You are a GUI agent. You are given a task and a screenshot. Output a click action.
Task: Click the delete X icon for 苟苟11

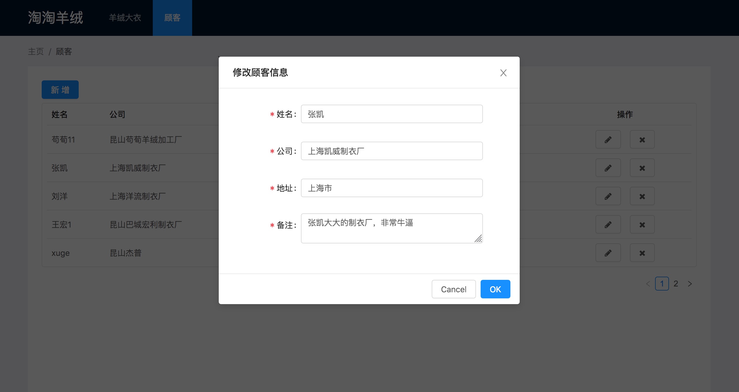pyautogui.click(x=642, y=140)
